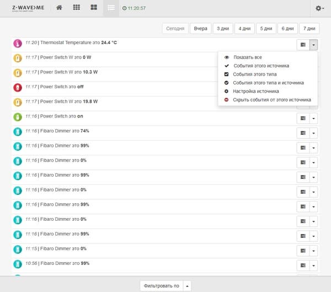Filter events to 5 дни
This screenshot has height=292, width=331.
[x=266, y=28]
